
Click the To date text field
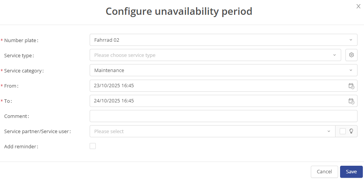pyautogui.click(x=217, y=101)
